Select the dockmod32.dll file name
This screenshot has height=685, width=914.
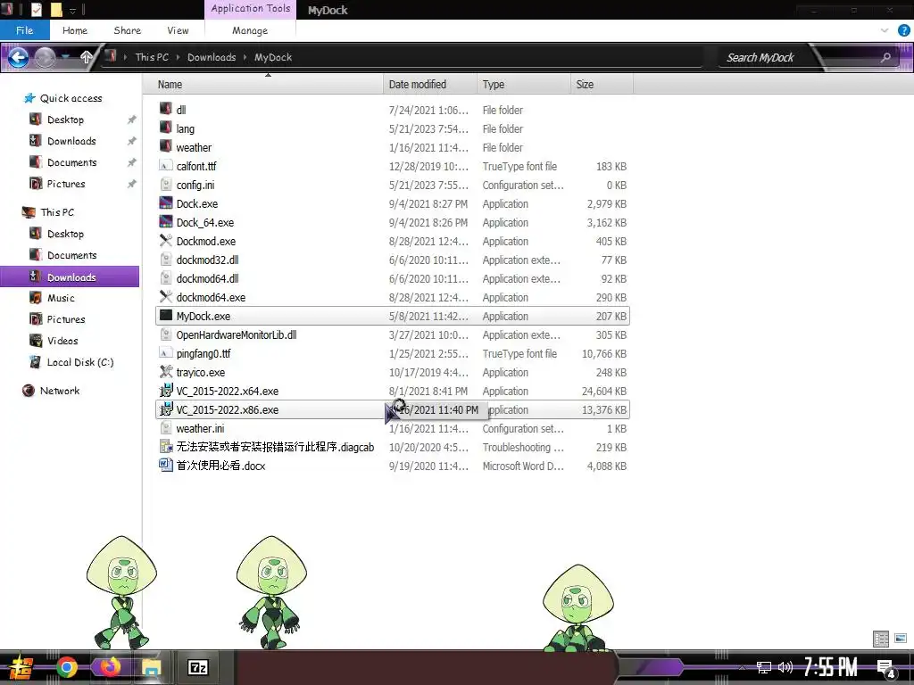207,260
